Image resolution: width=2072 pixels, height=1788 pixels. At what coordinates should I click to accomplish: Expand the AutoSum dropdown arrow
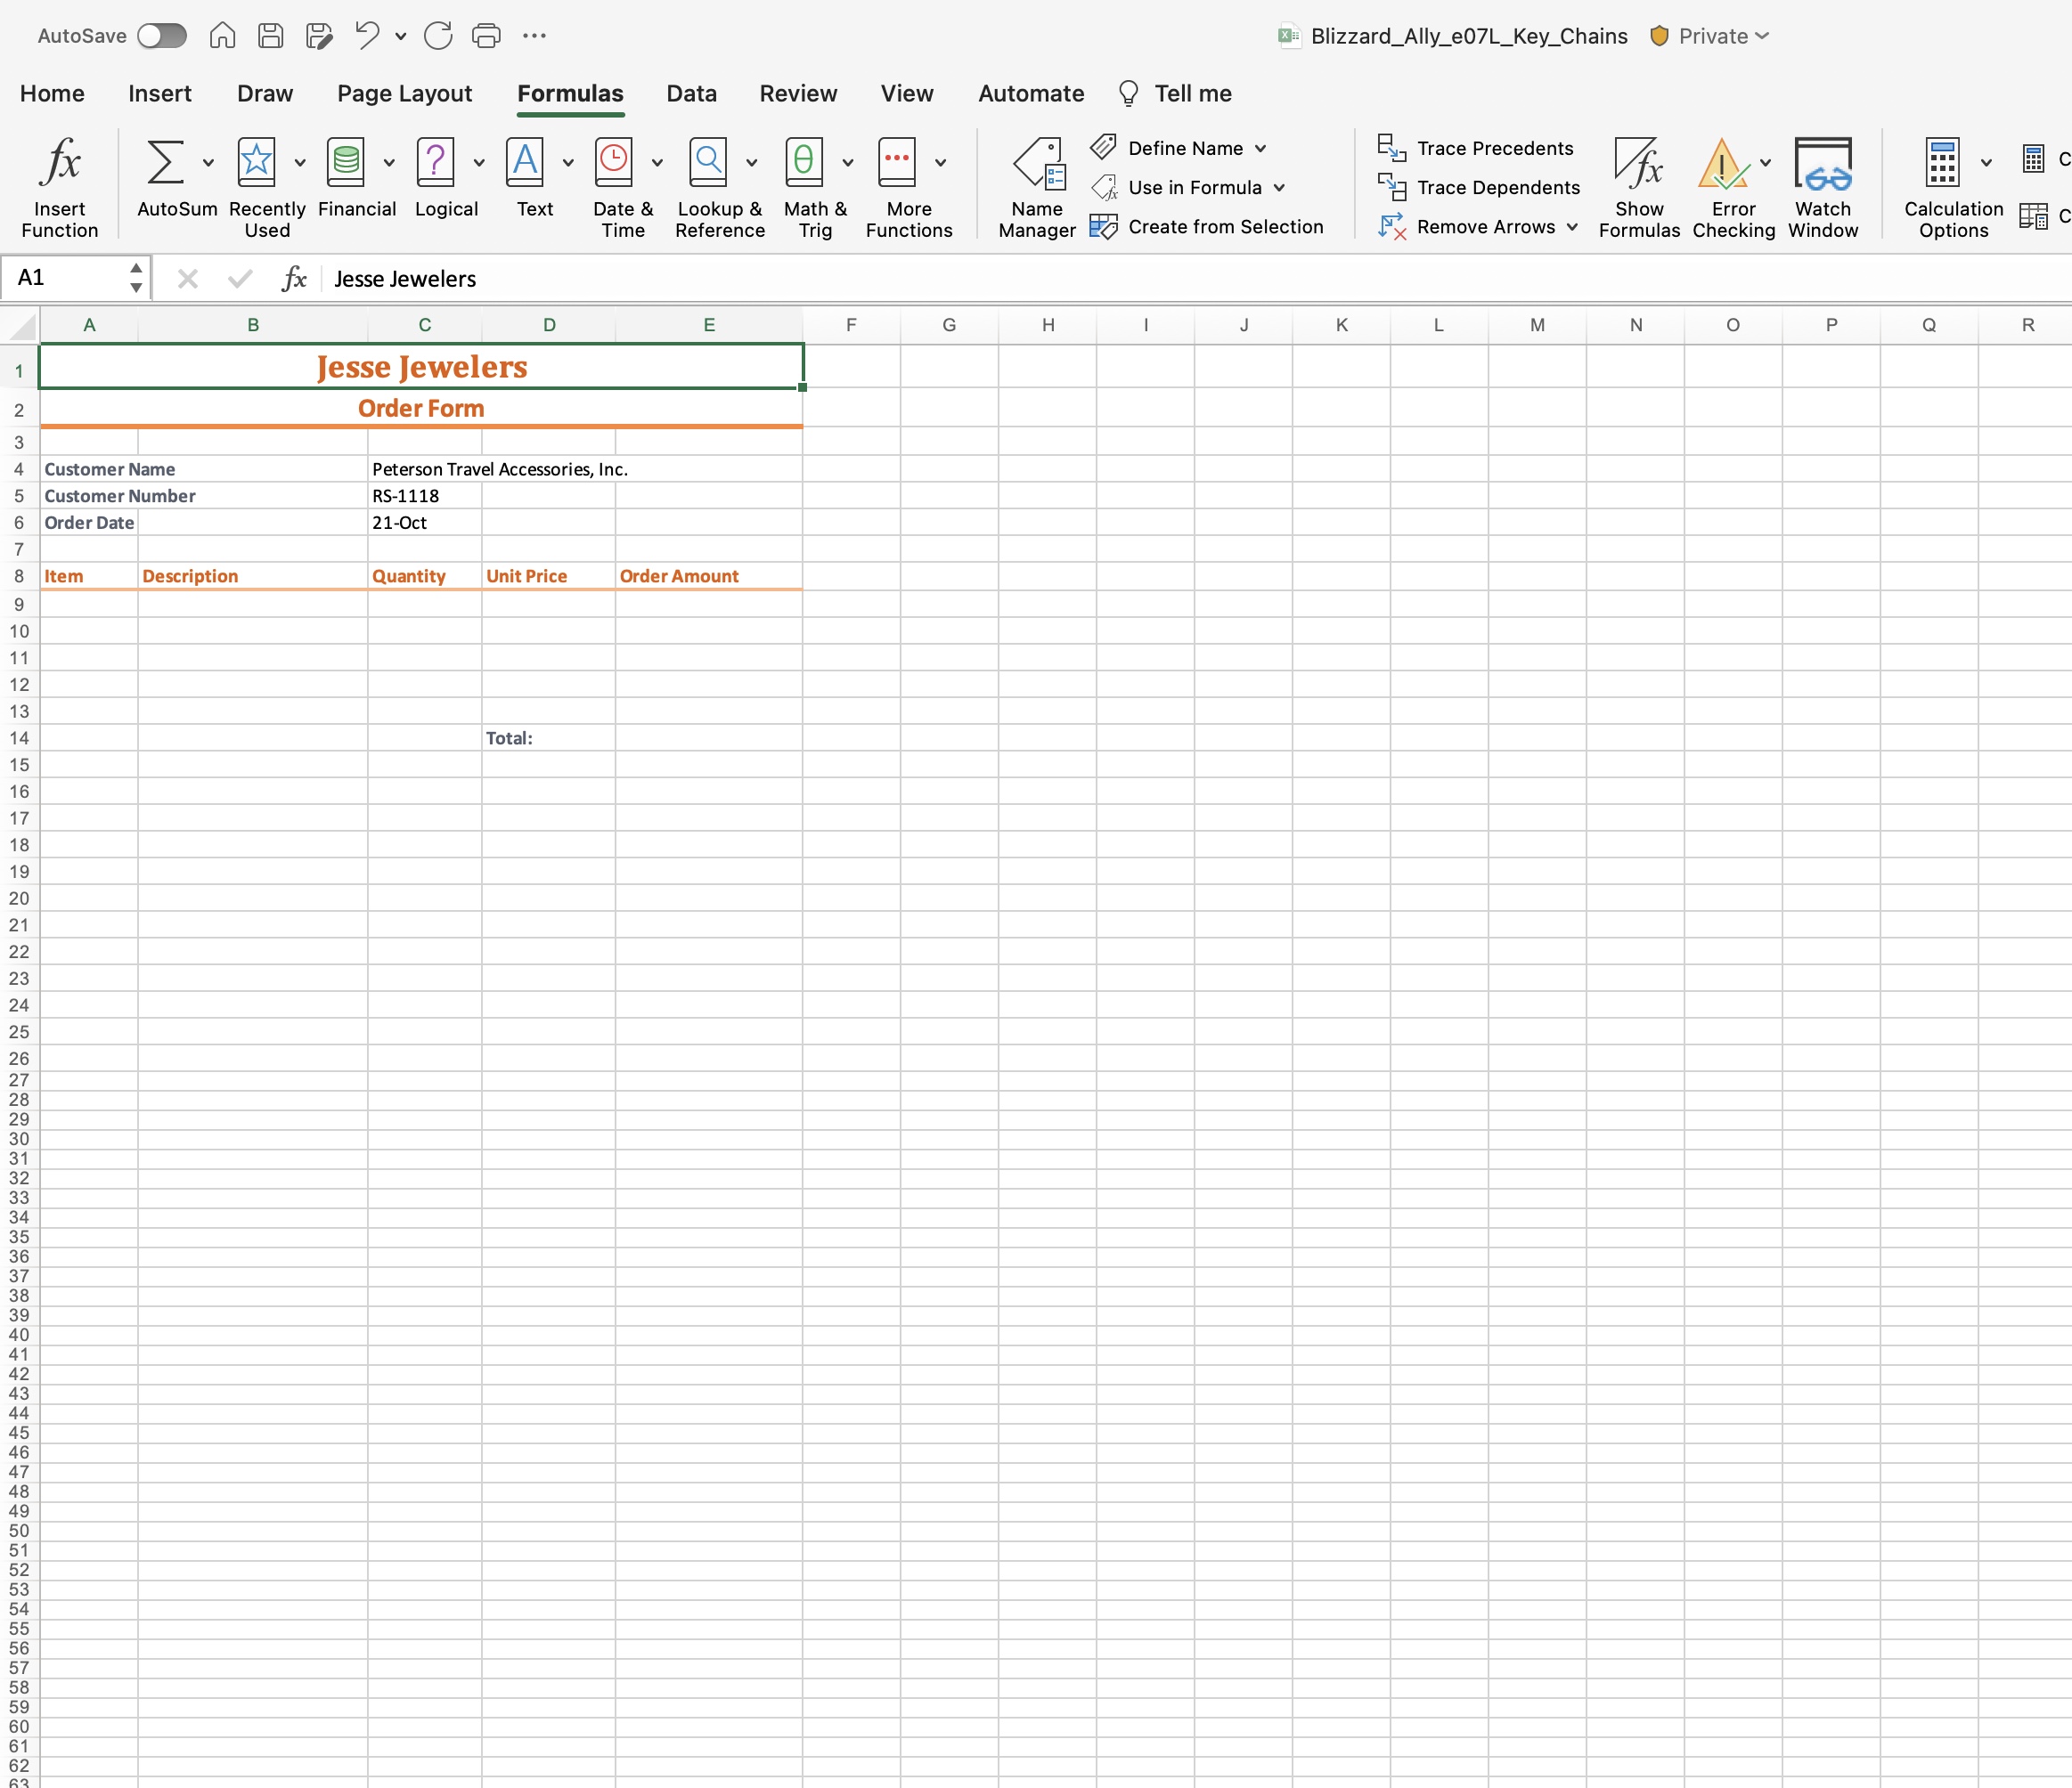coord(209,163)
